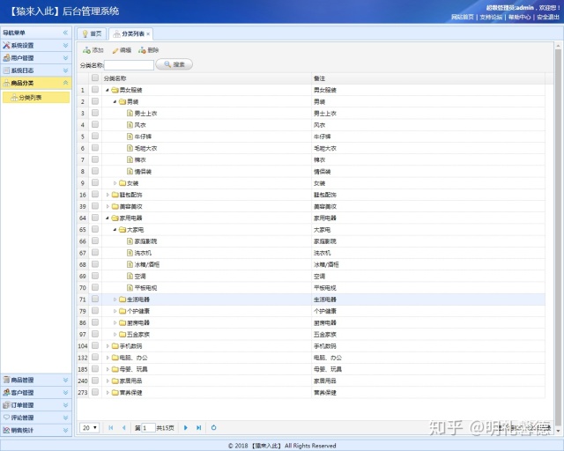Click the 商品管理 cart icon

[6, 380]
